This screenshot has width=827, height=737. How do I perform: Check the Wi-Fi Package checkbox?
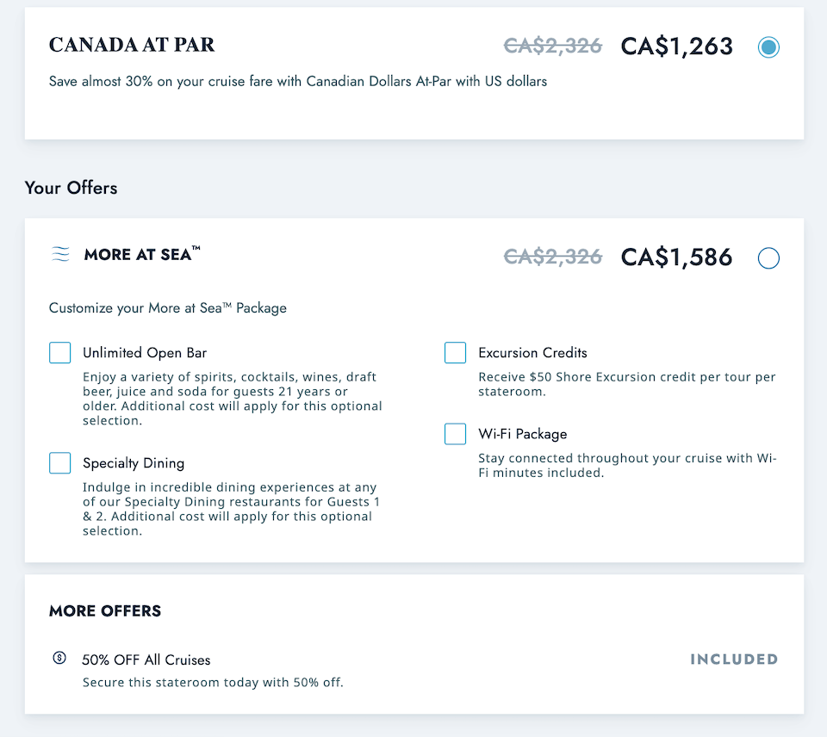tap(455, 434)
